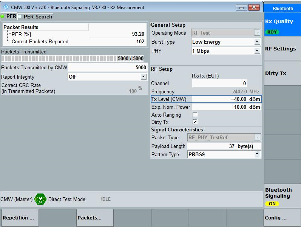The height and width of the screenshot is (227, 301).
Task: Open the disabled Packet Type dropdown
Action: pyautogui.click(x=257, y=137)
